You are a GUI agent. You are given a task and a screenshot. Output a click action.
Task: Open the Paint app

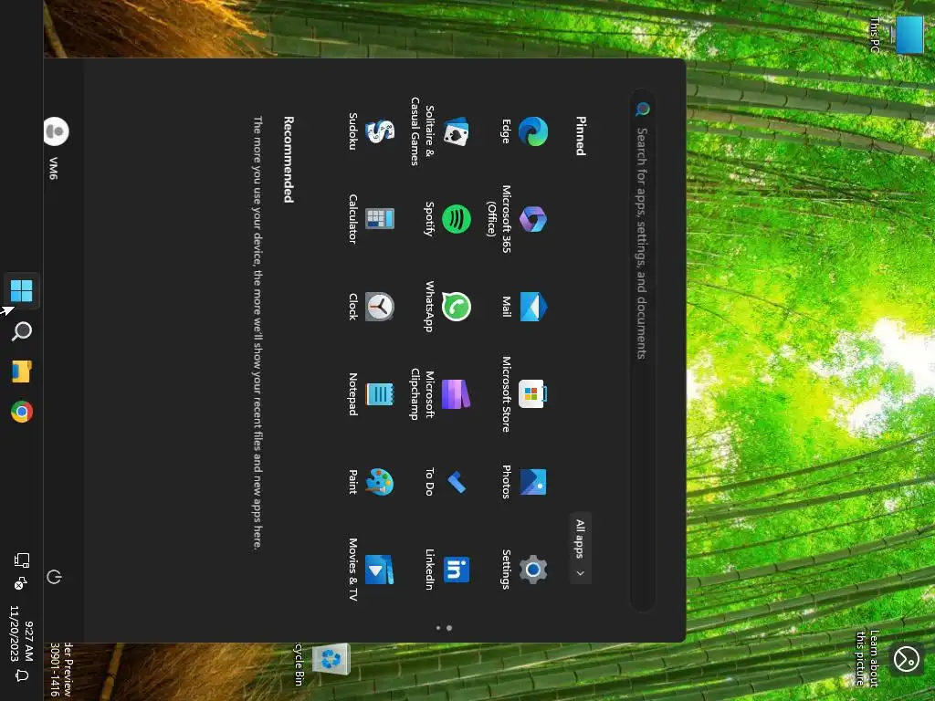373,482
